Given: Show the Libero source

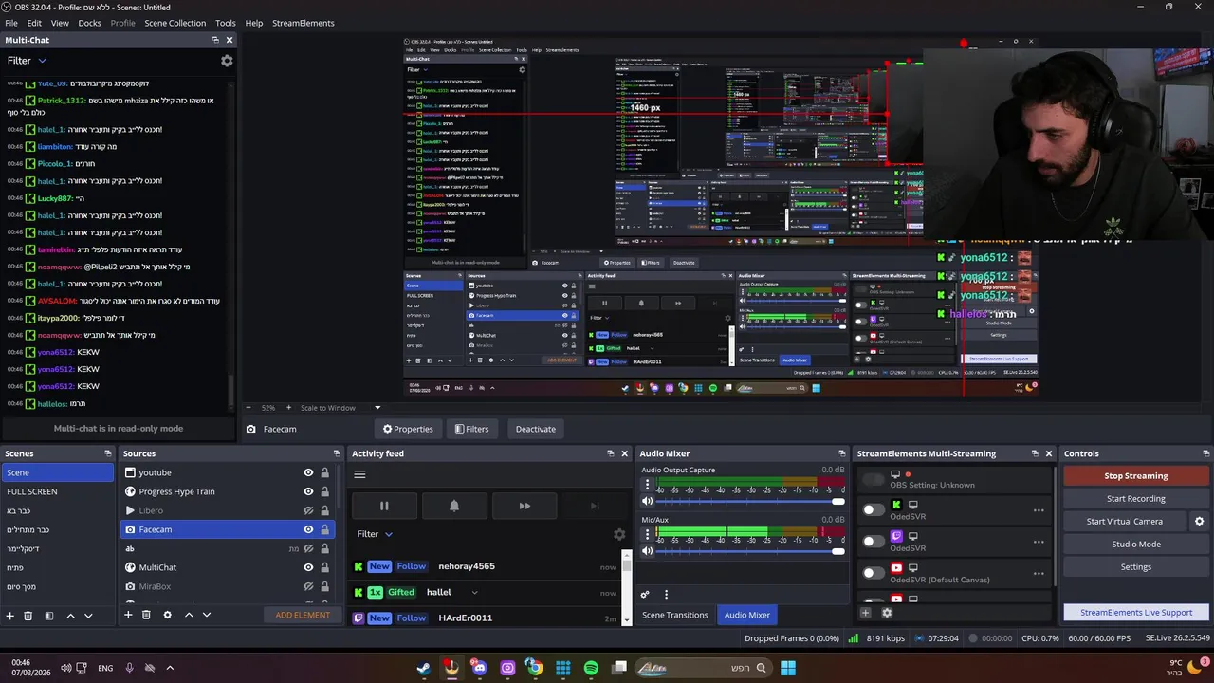Looking at the screenshot, I should [308, 510].
